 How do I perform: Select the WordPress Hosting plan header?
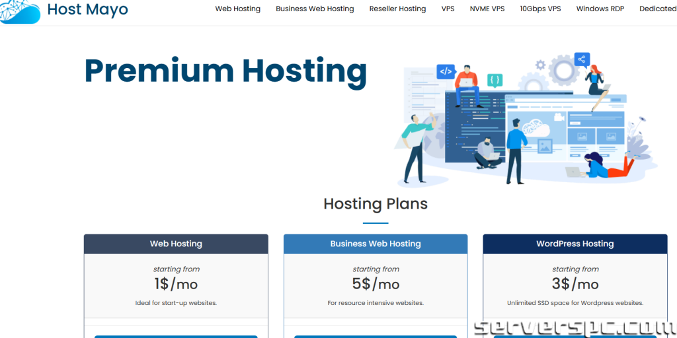click(x=575, y=244)
